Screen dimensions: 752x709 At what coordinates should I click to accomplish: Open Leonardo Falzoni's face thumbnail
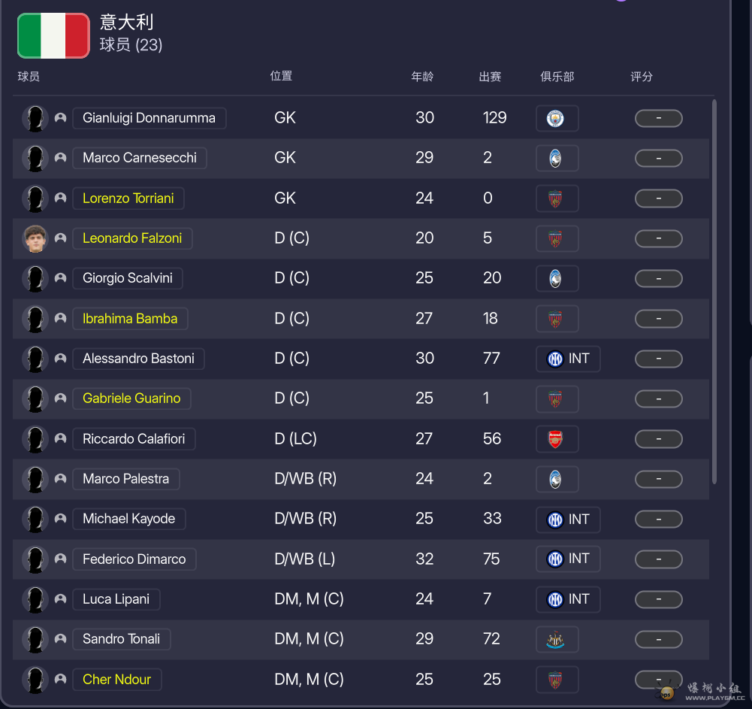coord(35,238)
